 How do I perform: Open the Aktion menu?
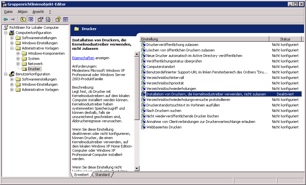[22, 12]
